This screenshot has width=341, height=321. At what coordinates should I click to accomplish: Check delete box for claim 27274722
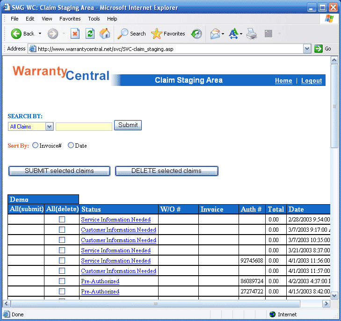[62, 291]
